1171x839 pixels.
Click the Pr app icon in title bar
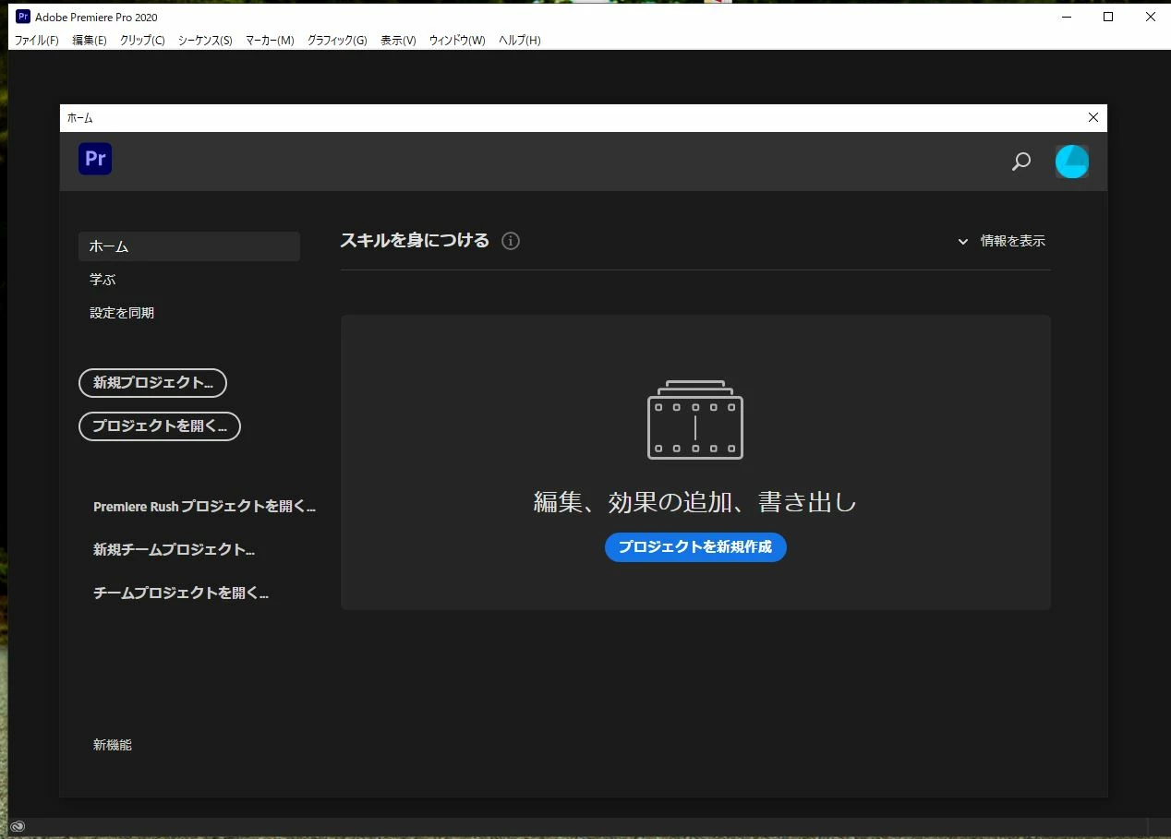23,17
